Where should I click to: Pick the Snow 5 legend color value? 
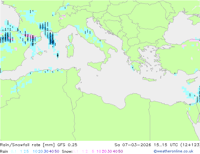[93, 151]
